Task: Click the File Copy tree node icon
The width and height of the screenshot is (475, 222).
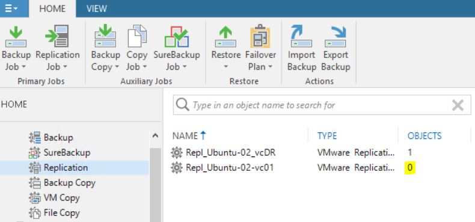Action: [34, 213]
